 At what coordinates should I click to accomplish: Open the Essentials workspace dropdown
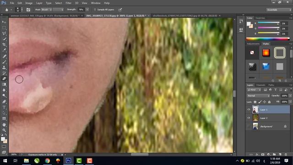(x=279, y=10)
